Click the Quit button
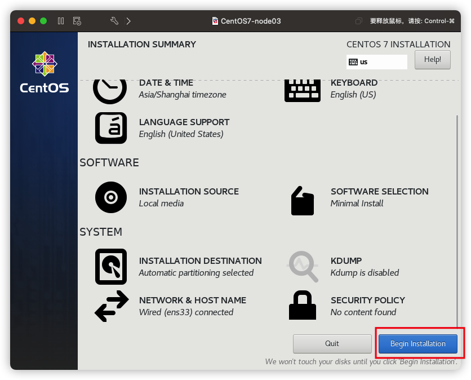The height and width of the screenshot is (380, 471). [332, 343]
